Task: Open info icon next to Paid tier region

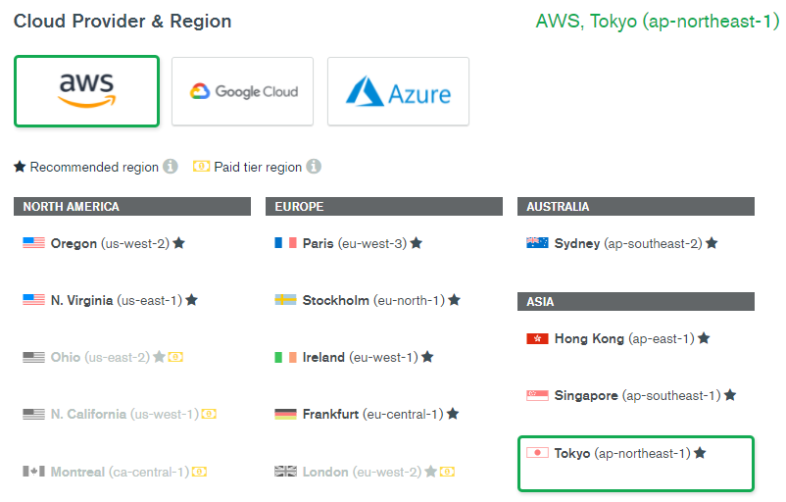Action: pos(314,167)
